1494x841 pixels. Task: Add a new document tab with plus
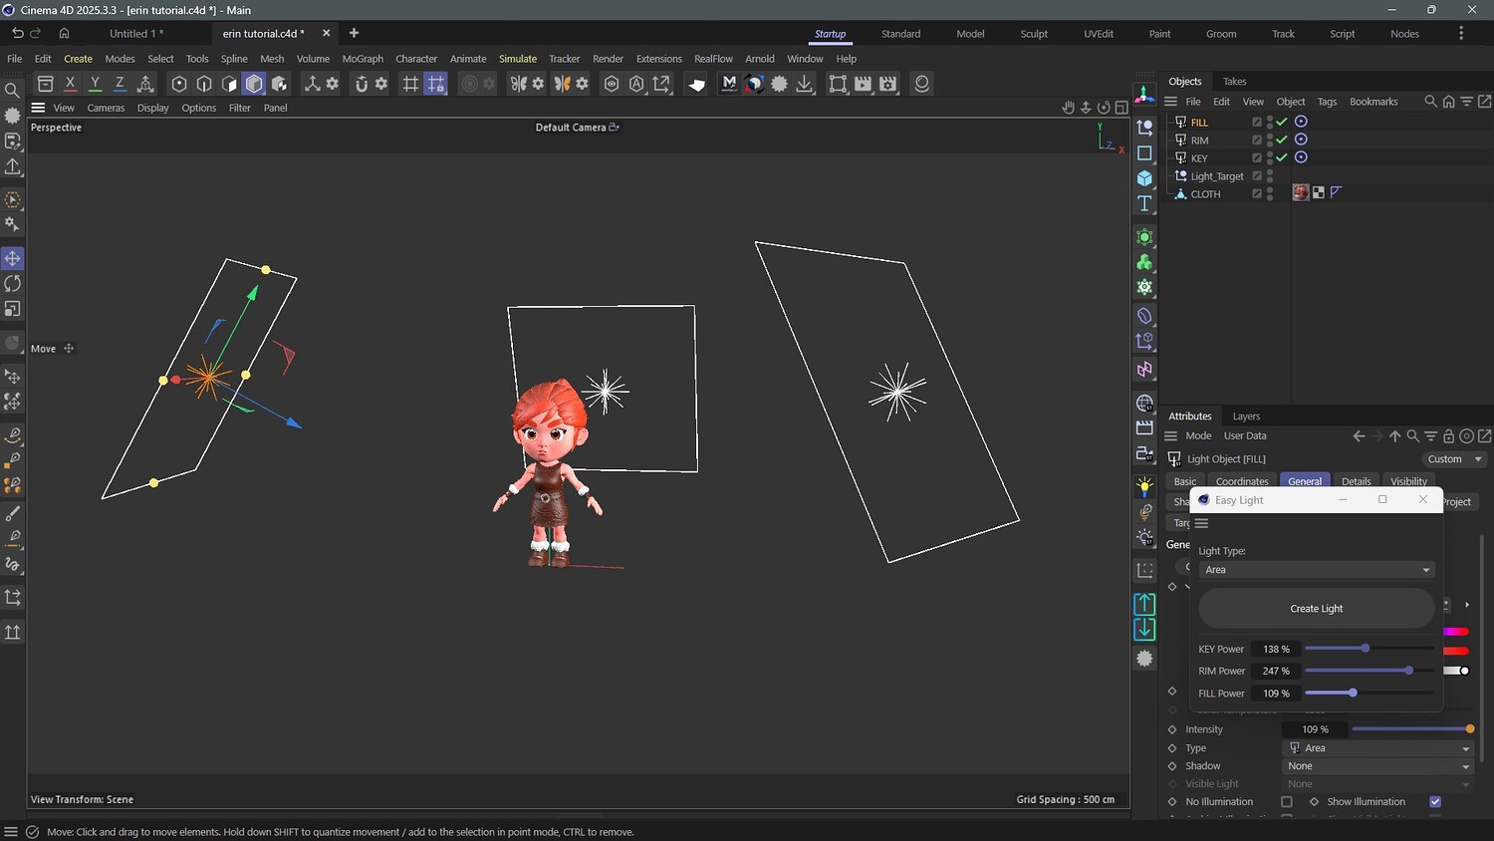pyautogui.click(x=354, y=33)
